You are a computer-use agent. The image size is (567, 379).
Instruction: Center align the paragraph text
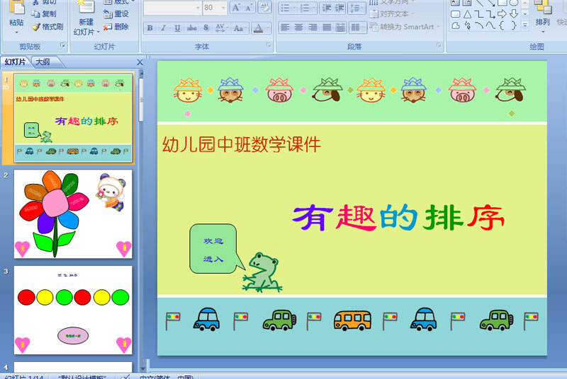pos(298,28)
